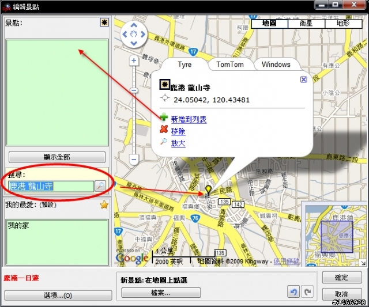Pan the map down with the down arrow
Screen dimensions: 369x307
(x=134, y=43)
